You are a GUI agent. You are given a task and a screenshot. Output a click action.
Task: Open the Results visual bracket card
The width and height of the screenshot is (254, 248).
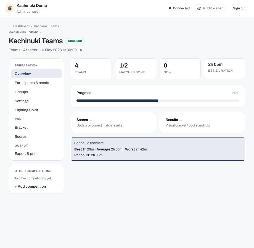pos(202,123)
